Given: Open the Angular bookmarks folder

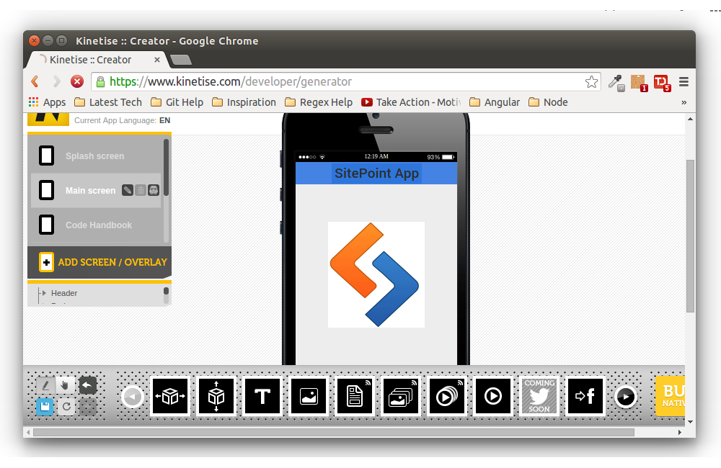Looking at the screenshot, I should (x=495, y=102).
